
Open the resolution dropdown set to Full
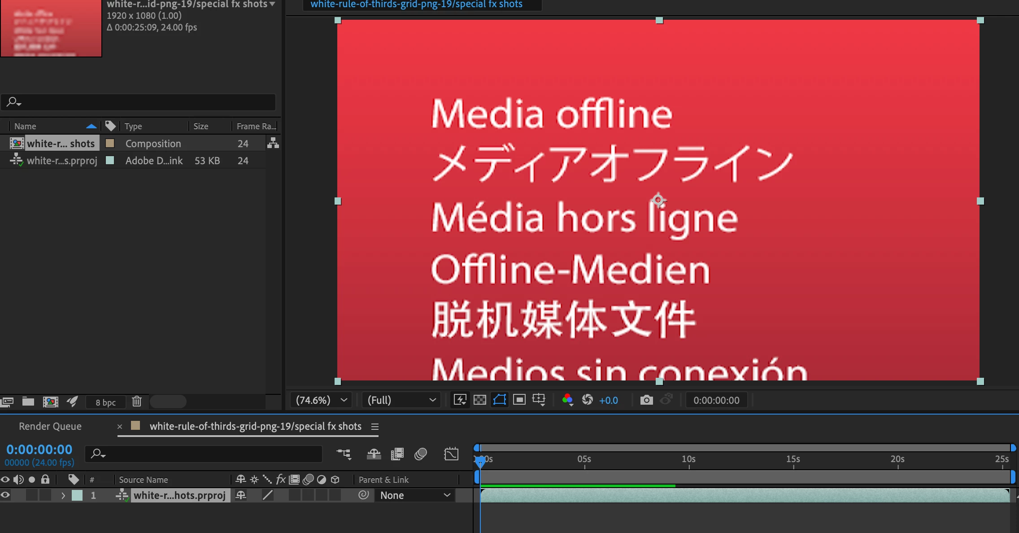pos(401,400)
